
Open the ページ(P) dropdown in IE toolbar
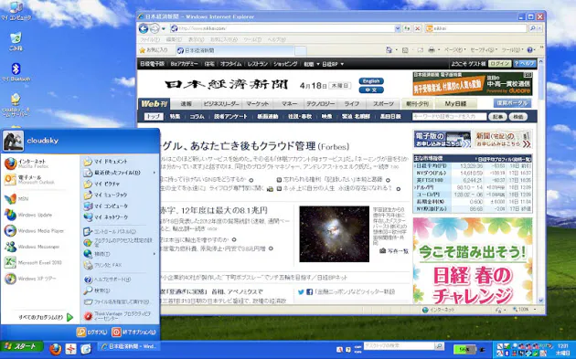tap(455, 50)
